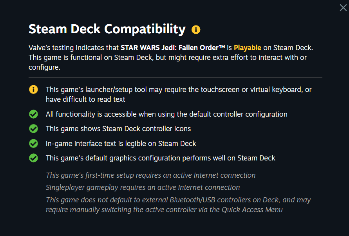The width and height of the screenshot is (349, 236).
Task: Click the Playable status label
Action: tap(248, 47)
